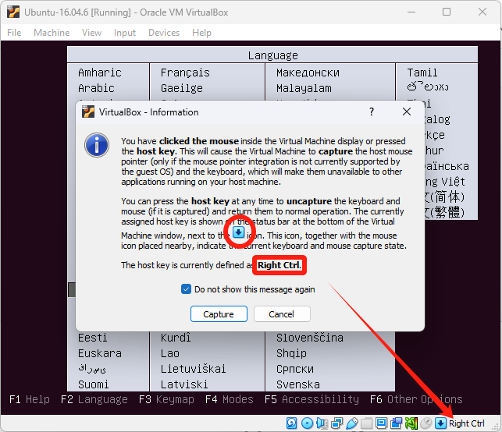Open the Input menu
502x432 pixels.
125,33
